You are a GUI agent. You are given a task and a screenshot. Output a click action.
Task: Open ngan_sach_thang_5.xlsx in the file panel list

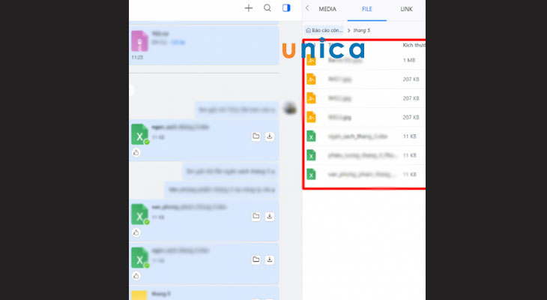click(x=365, y=136)
